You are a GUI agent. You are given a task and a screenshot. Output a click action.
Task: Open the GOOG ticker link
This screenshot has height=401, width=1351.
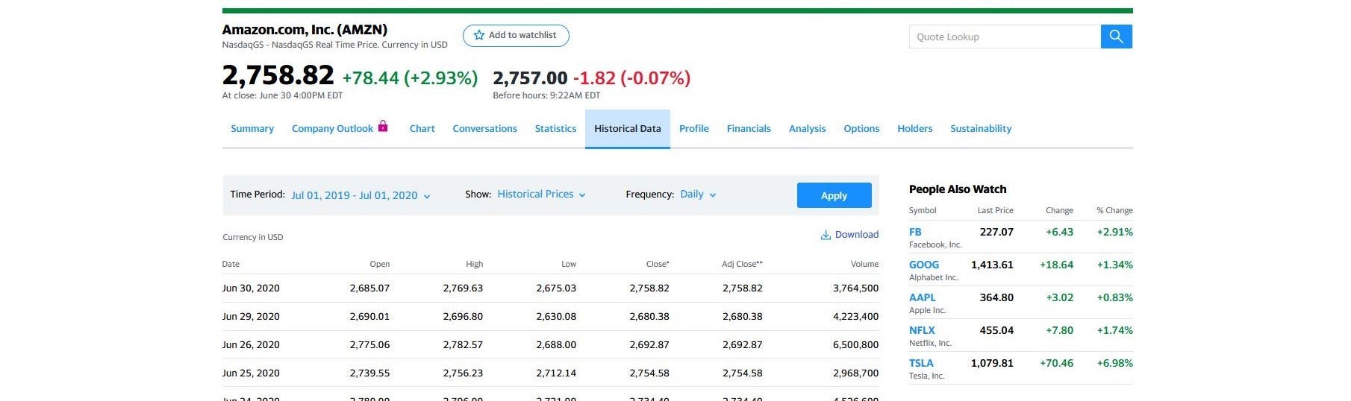[924, 265]
